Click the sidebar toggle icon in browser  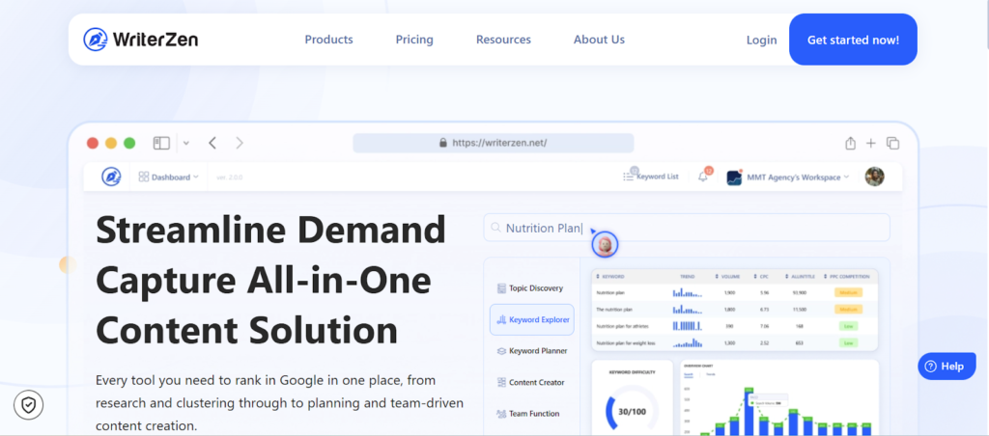pyautogui.click(x=161, y=143)
